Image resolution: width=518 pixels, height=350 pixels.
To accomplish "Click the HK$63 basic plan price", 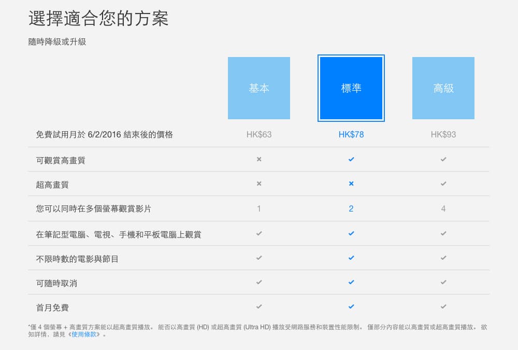I will (259, 134).
